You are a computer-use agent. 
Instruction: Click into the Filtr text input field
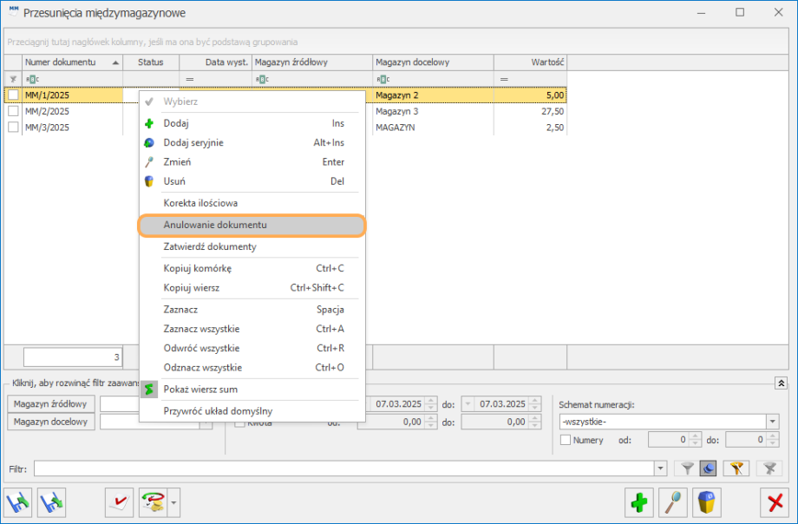pos(344,468)
